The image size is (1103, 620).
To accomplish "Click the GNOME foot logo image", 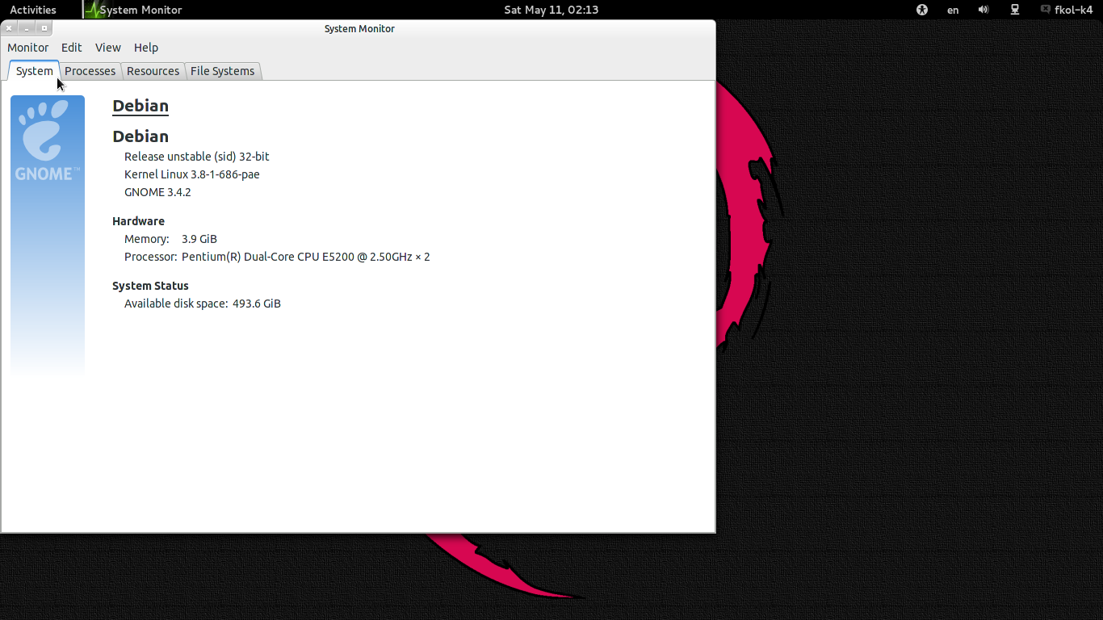I will [x=48, y=139].
